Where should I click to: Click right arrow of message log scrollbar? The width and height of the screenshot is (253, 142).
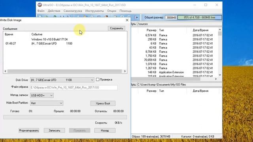point(125,71)
